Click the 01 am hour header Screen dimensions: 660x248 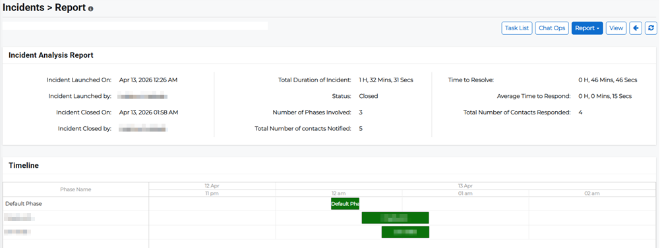pos(465,193)
